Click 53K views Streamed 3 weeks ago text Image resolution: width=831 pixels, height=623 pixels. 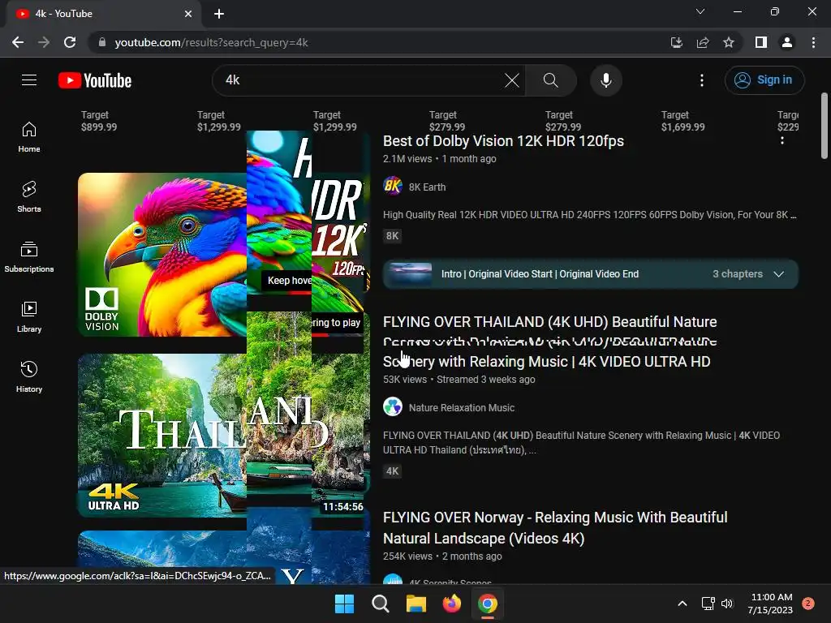click(459, 380)
